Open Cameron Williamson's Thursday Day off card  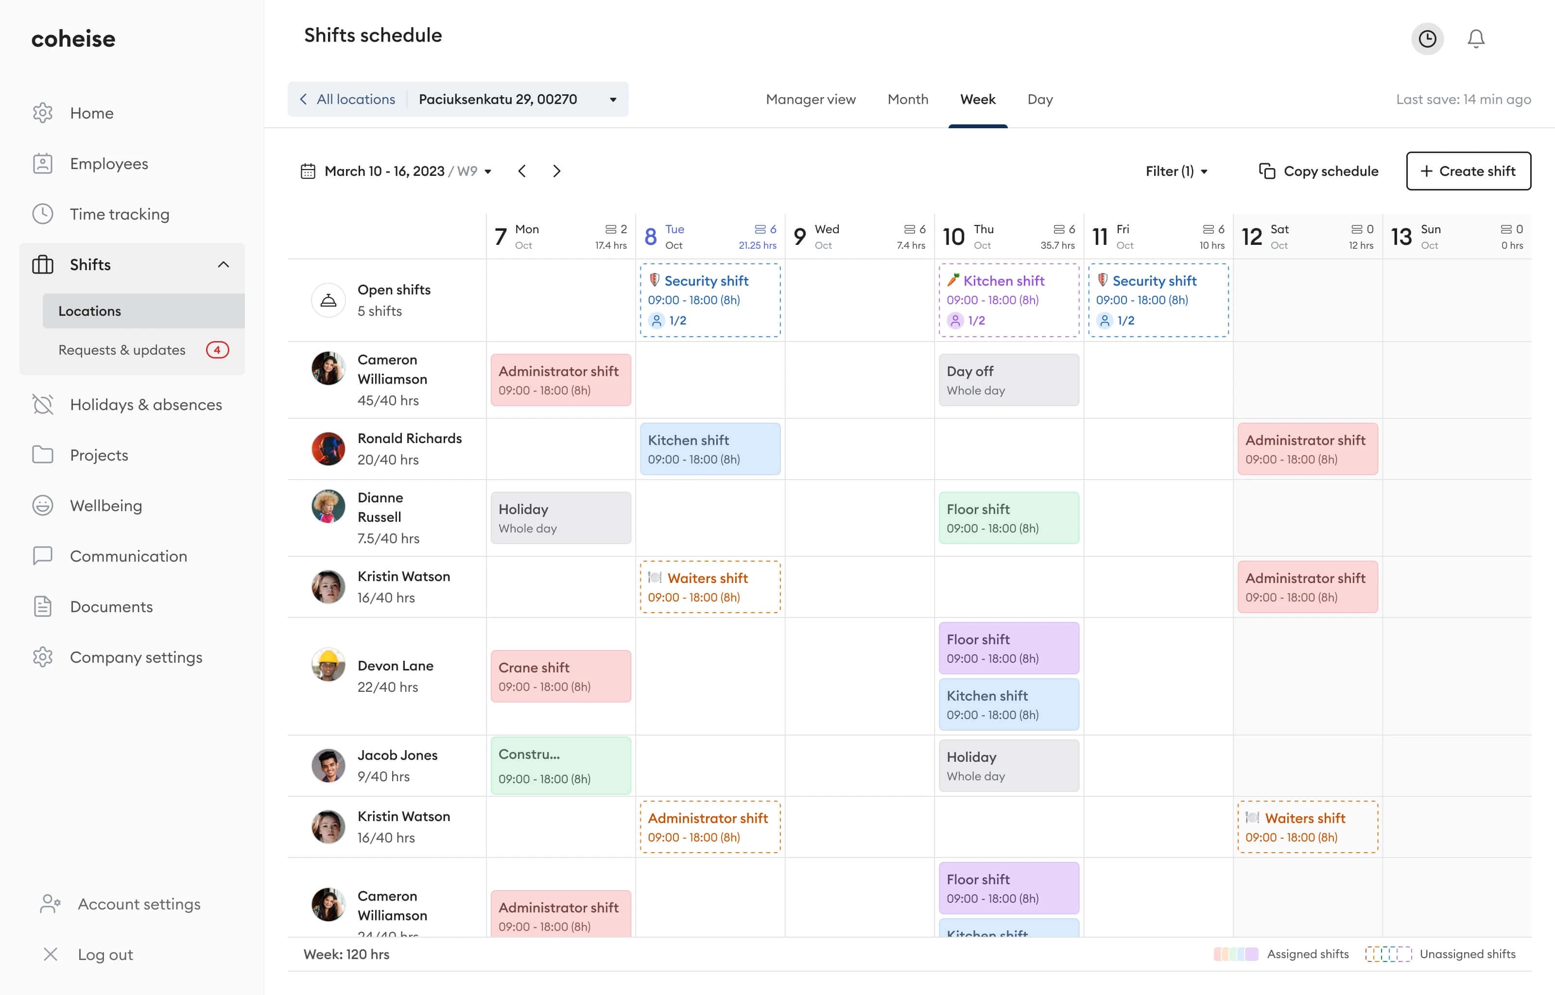point(1008,380)
